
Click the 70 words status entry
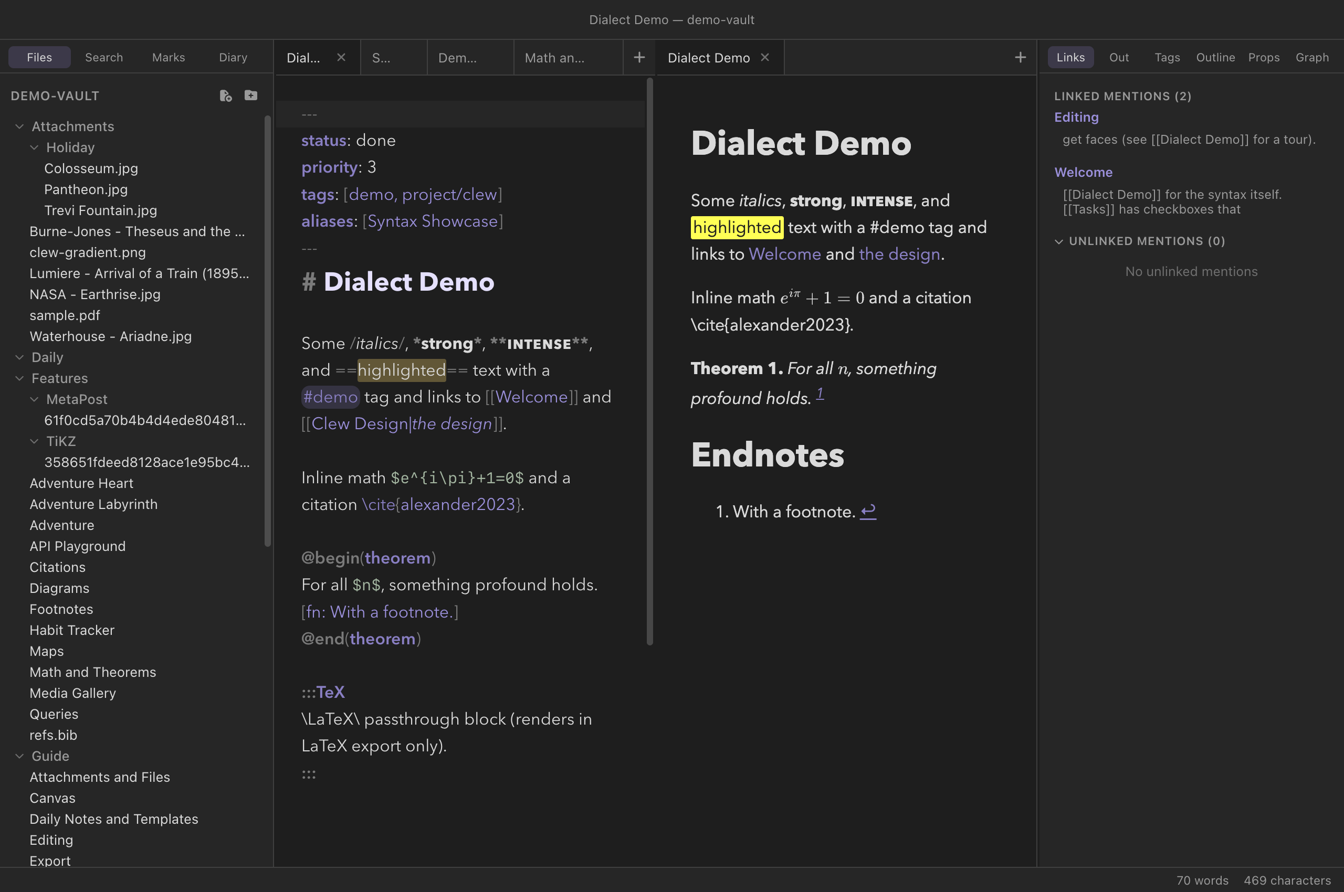click(1202, 880)
